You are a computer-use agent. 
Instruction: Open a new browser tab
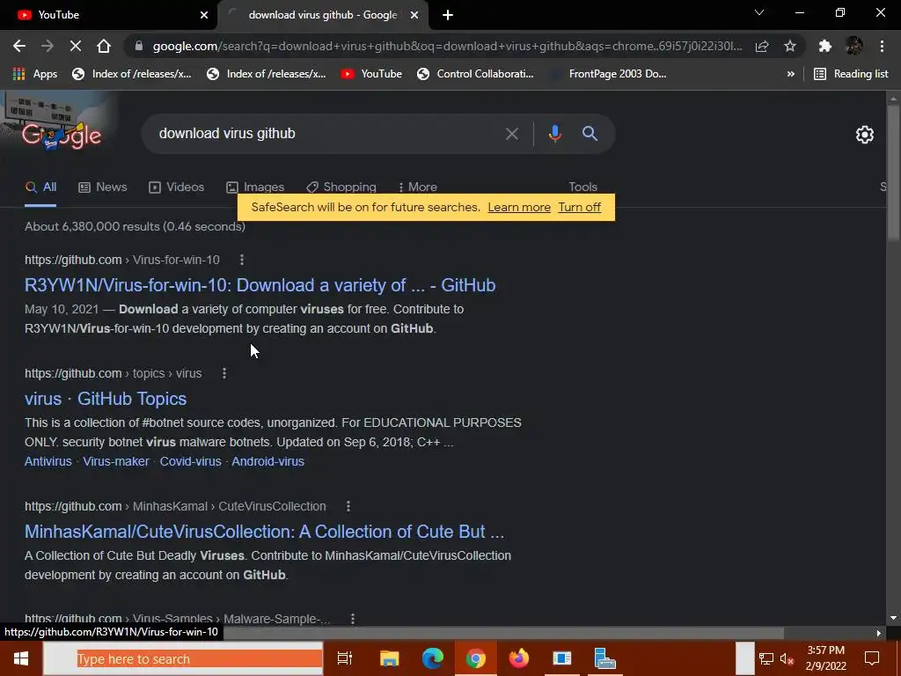(x=448, y=15)
